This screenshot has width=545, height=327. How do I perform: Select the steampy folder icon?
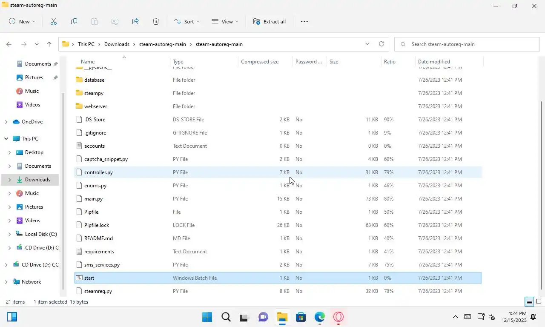pyautogui.click(x=79, y=93)
